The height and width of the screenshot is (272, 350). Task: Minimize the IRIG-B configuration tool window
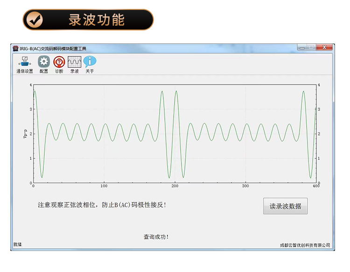302,47
